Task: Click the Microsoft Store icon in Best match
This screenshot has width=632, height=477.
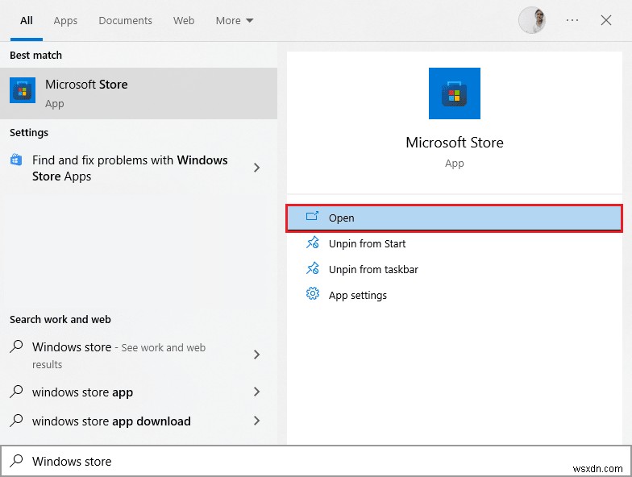Action: (23, 91)
